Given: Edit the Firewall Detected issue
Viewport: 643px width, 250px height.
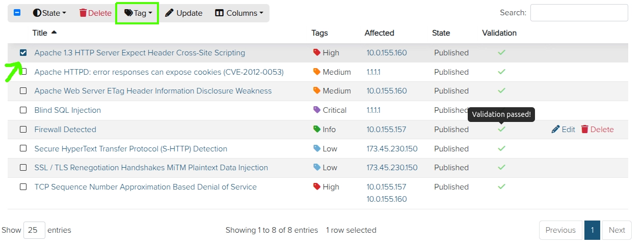Looking at the screenshot, I should (563, 130).
